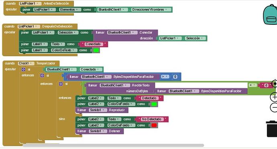Click the 'No Detectado' text string field

(x=152, y=119)
